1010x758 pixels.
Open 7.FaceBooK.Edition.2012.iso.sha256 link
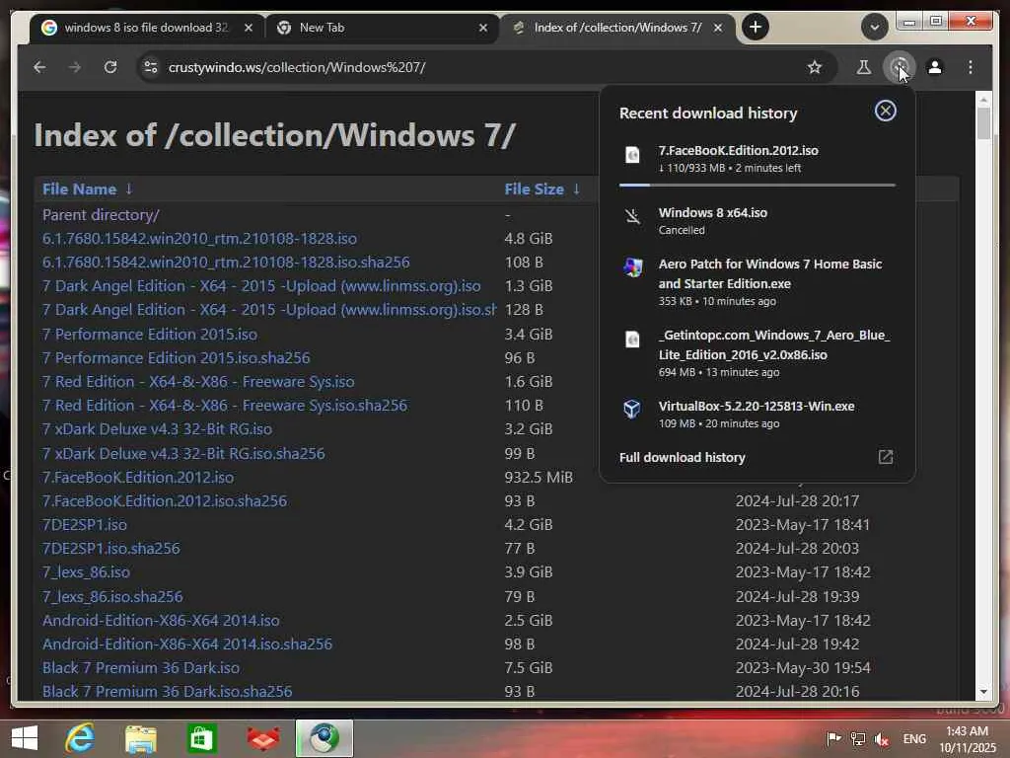[165, 500]
